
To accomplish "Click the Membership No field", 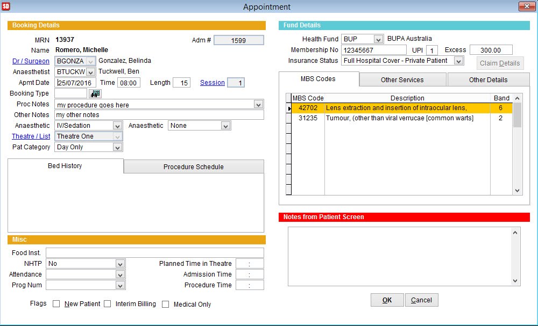I will 374,50.
